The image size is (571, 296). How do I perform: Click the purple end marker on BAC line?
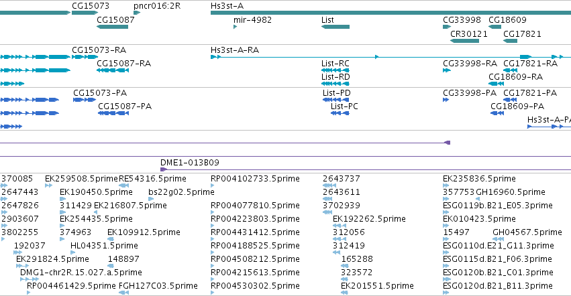448,143
